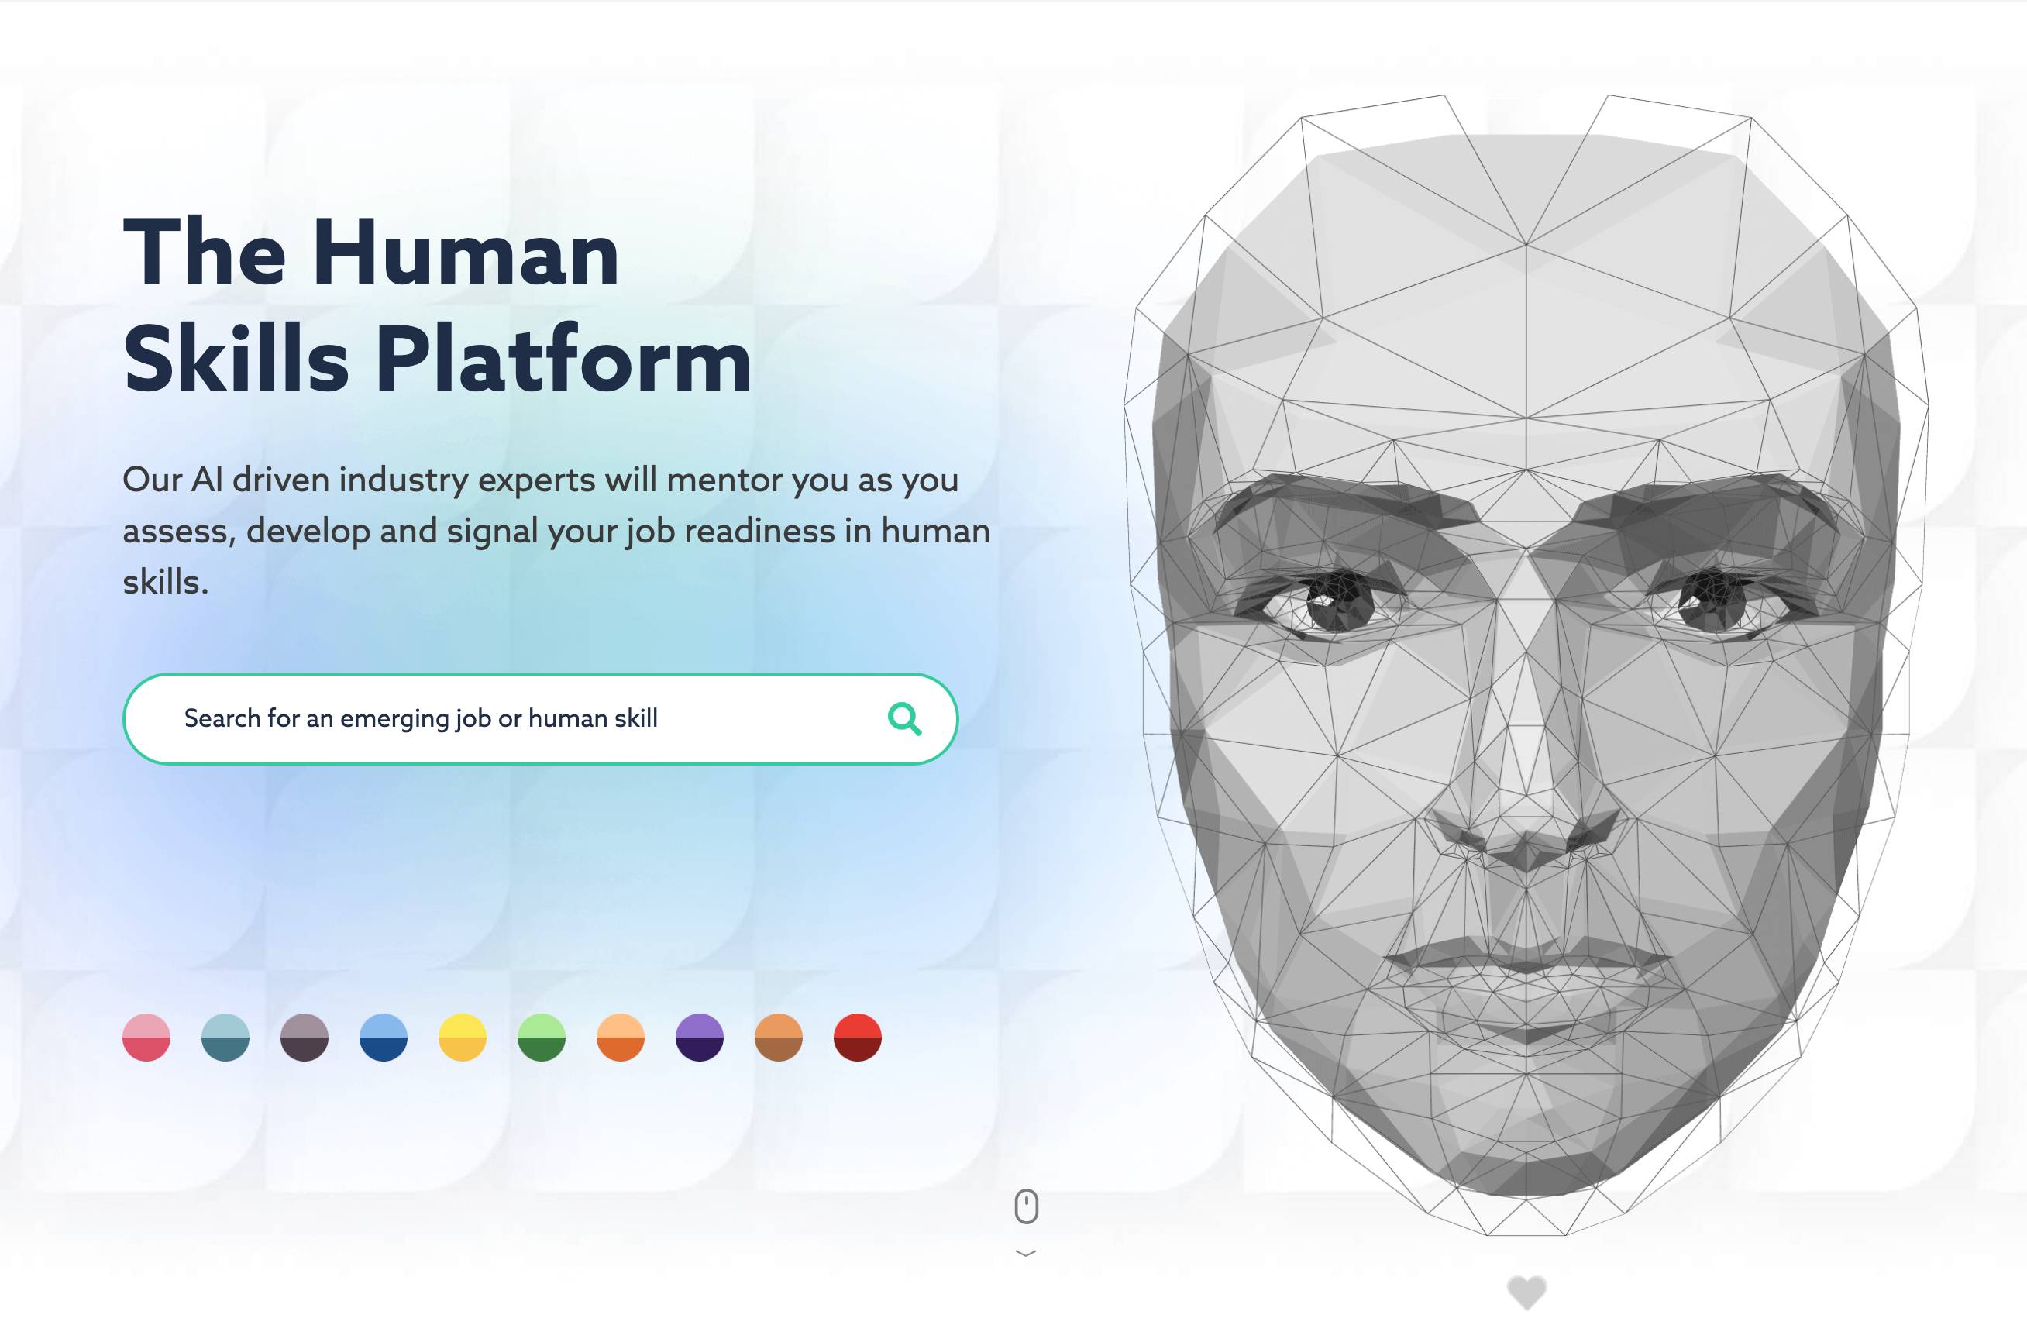Select the red color circle

[x=858, y=1038]
